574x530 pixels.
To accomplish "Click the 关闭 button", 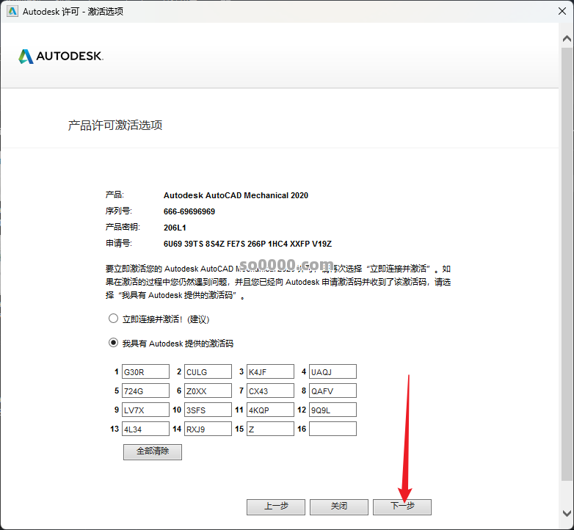I will 338,507.
